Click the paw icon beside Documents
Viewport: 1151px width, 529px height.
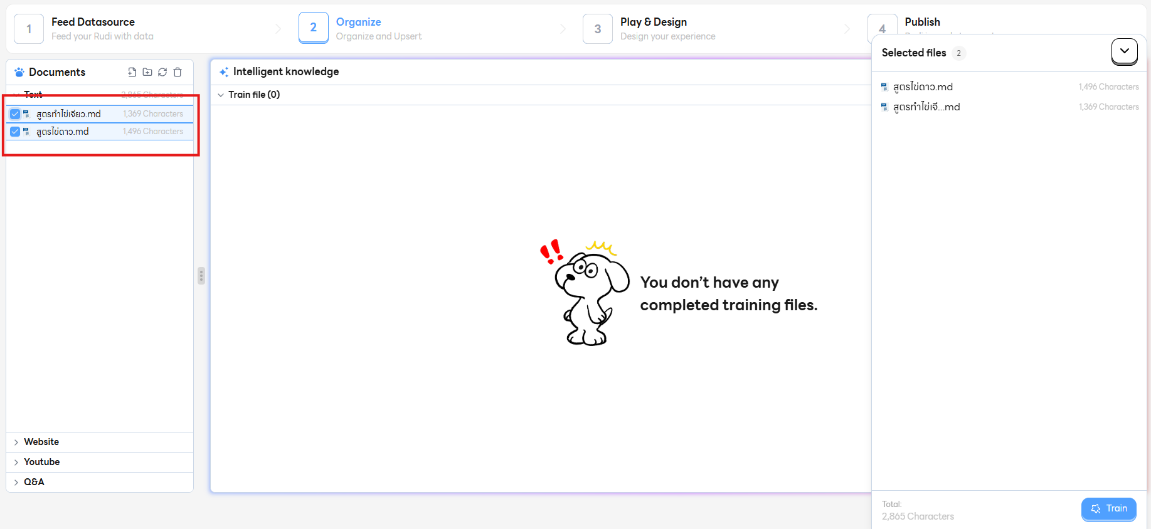[19, 72]
